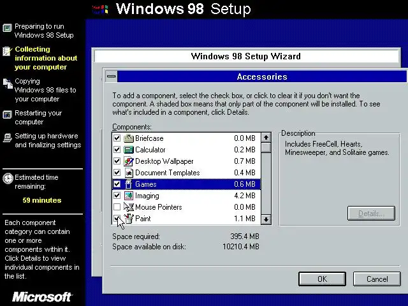Click the 10210.4 MB space available value
Image resolution: width=408 pixels, height=306 pixels.
click(241, 247)
